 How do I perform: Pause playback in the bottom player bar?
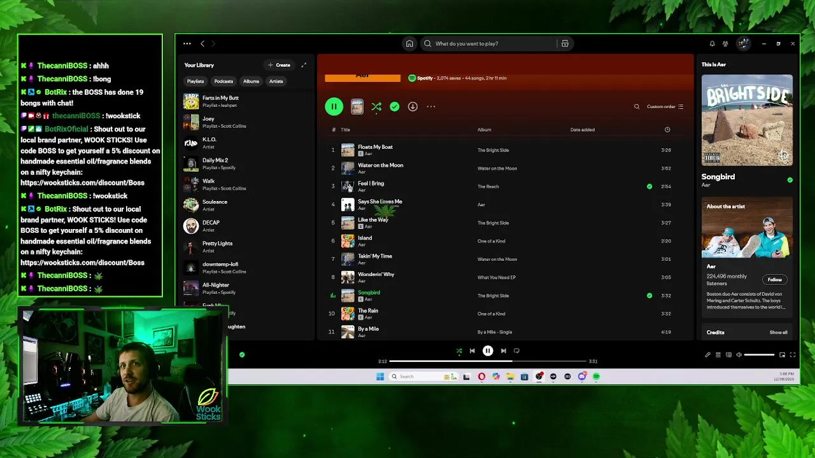click(488, 350)
